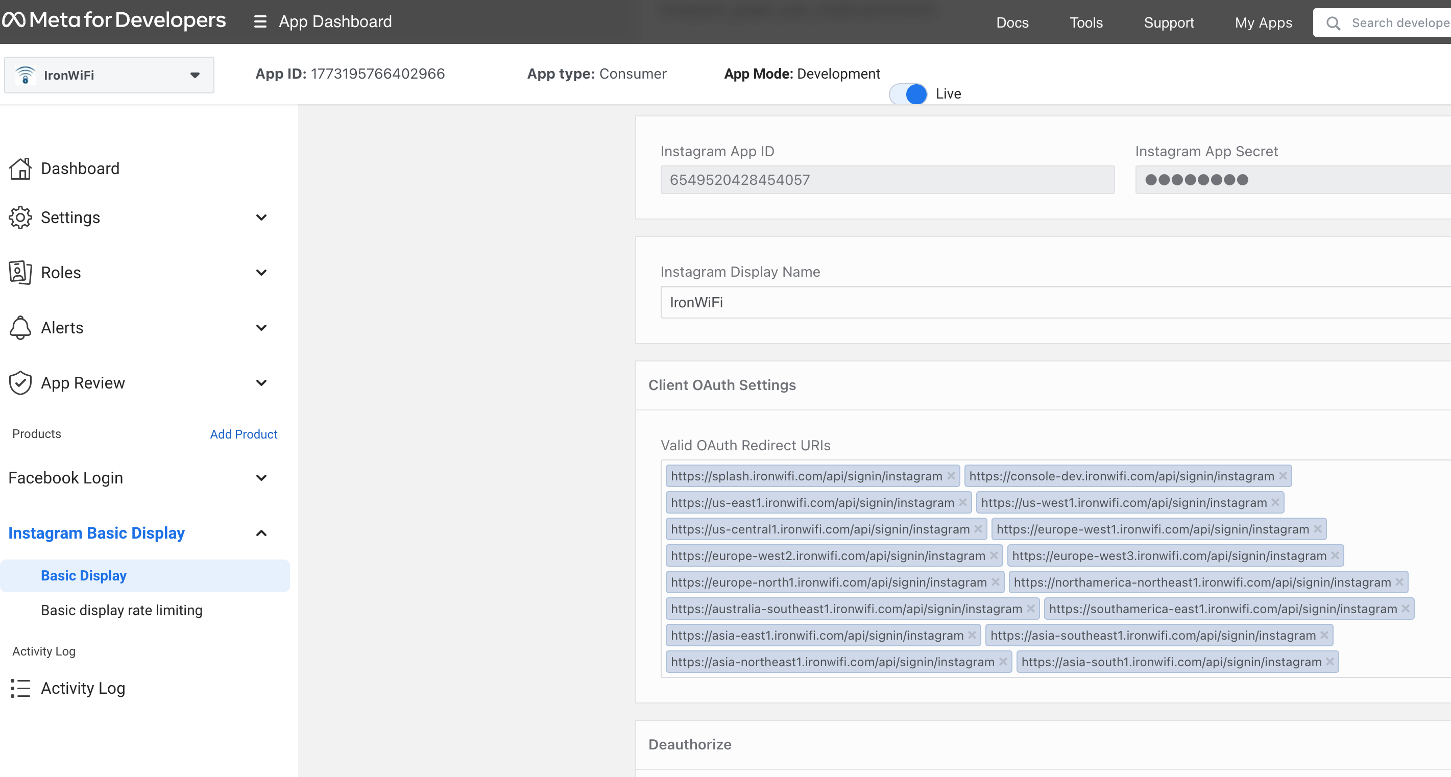The image size is (1451, 777).
Task: Click the App Dashboard title
Action: click(335, 22)
